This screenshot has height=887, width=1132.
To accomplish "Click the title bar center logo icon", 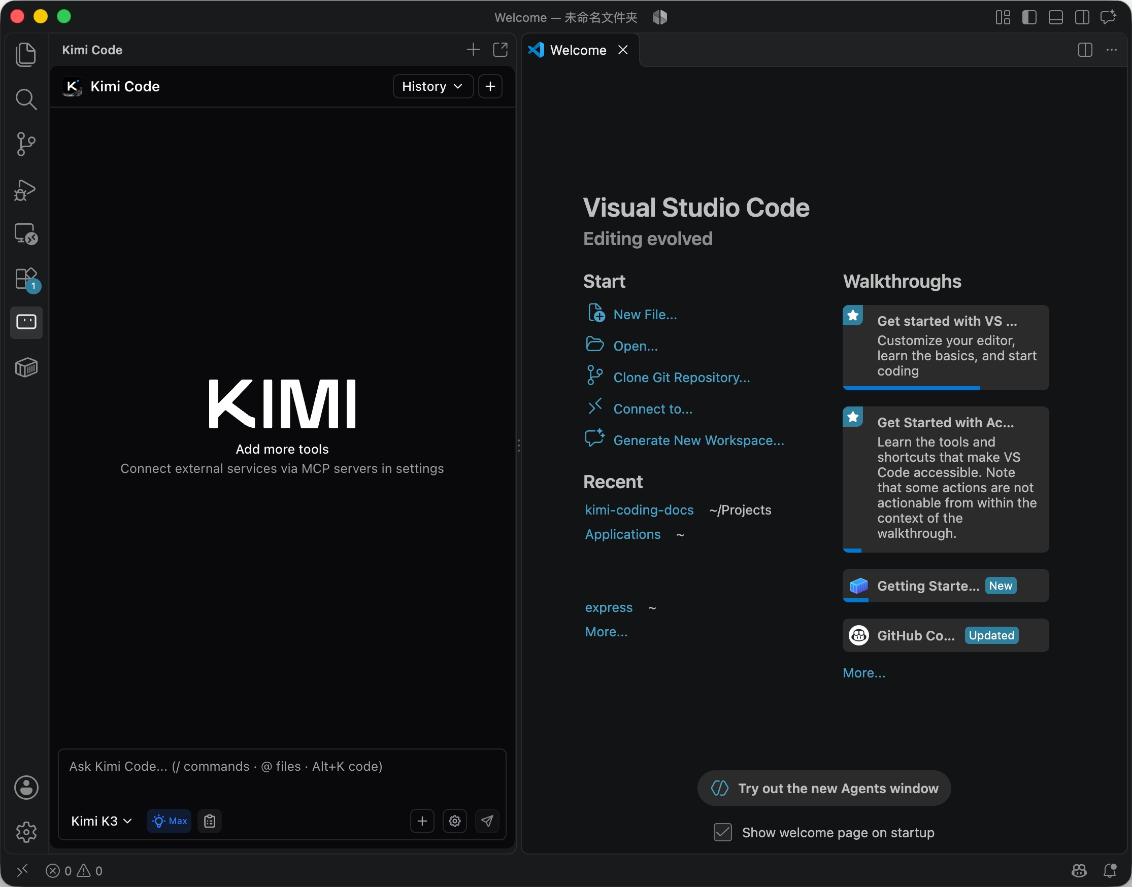I will tap(660, 17).
